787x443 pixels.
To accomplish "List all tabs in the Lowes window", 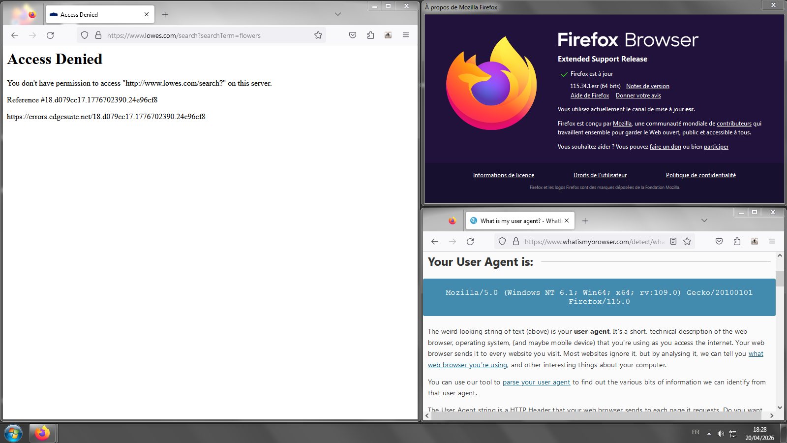I will coord(338,14).
